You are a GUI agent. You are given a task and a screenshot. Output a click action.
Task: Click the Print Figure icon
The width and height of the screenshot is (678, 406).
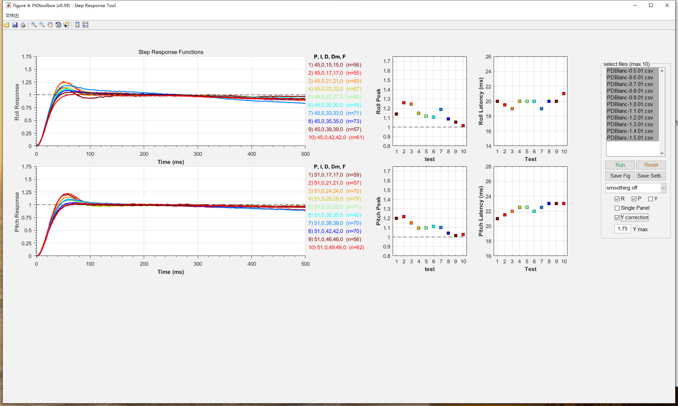23,25
